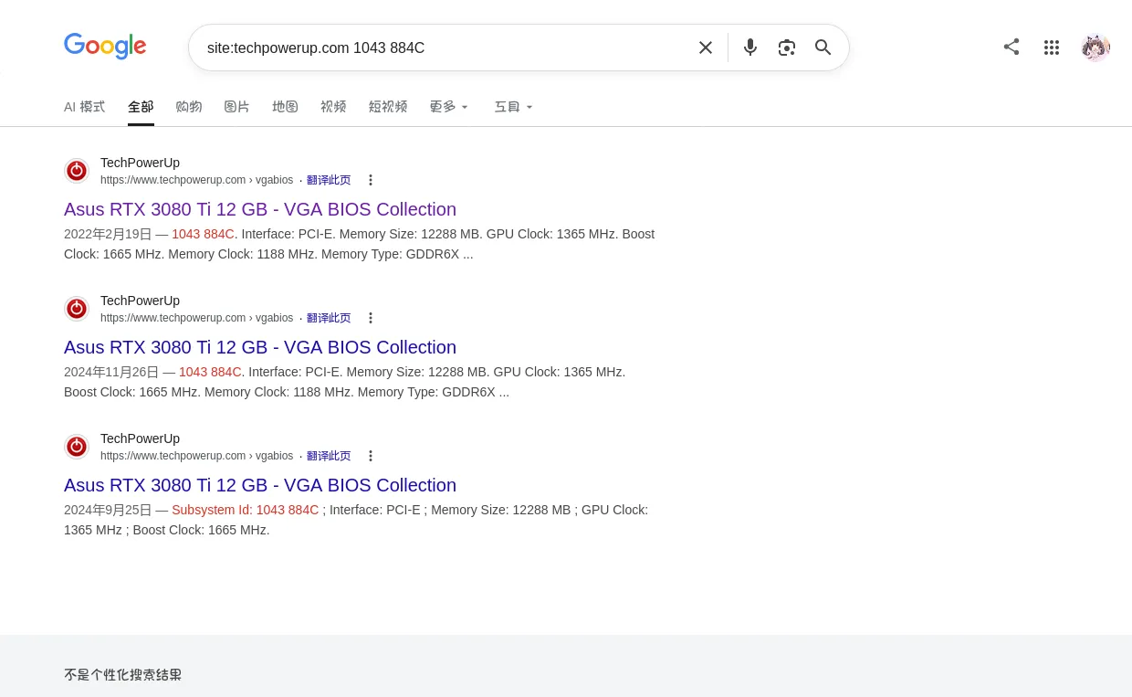Click TechPowerUp favicon of 2024年11月26日 result
1132x697 pixels.
coord(77,309)
